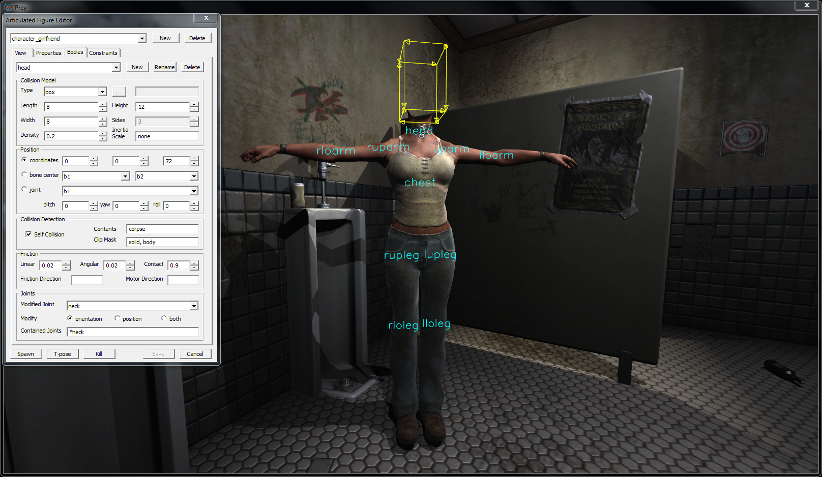Click the Length stepper arrows

point(103,107)
